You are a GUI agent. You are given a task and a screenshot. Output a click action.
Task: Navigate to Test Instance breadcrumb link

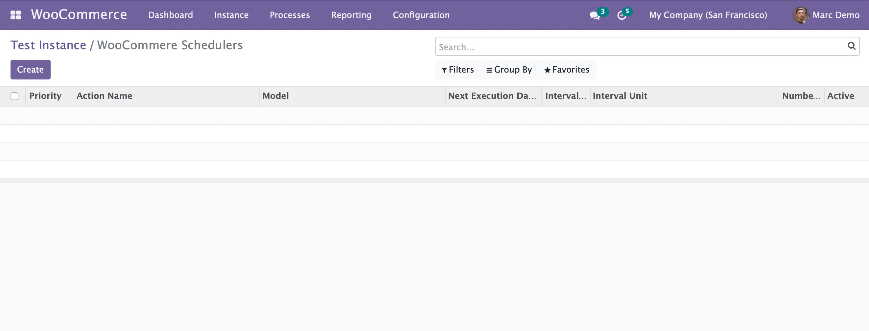click(48, 45)
